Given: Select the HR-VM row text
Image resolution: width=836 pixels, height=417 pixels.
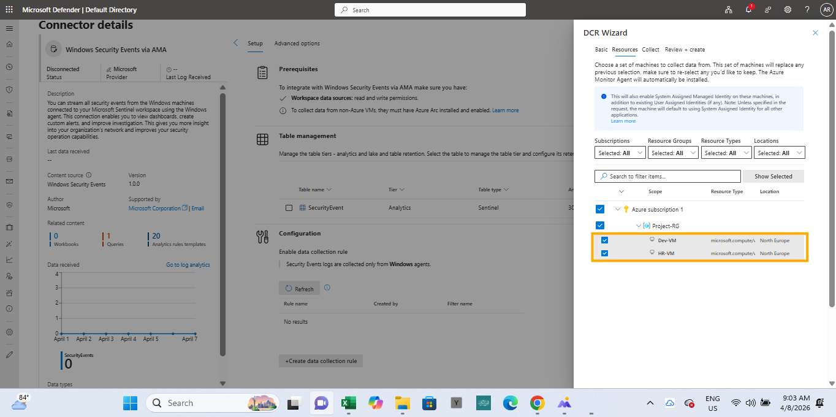Looking at the screenshot, I should [666, 253].
